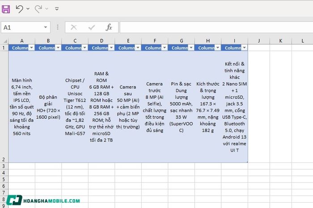Click the Redo arrow icon
The image size is (313, 208).
pos(38,9)
